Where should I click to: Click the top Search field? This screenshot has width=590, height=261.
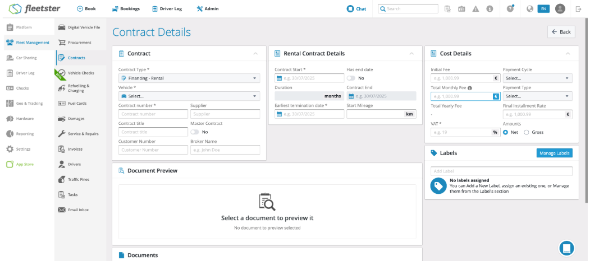point(408,8)
